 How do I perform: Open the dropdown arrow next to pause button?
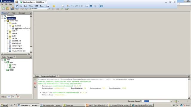[57, 6]
